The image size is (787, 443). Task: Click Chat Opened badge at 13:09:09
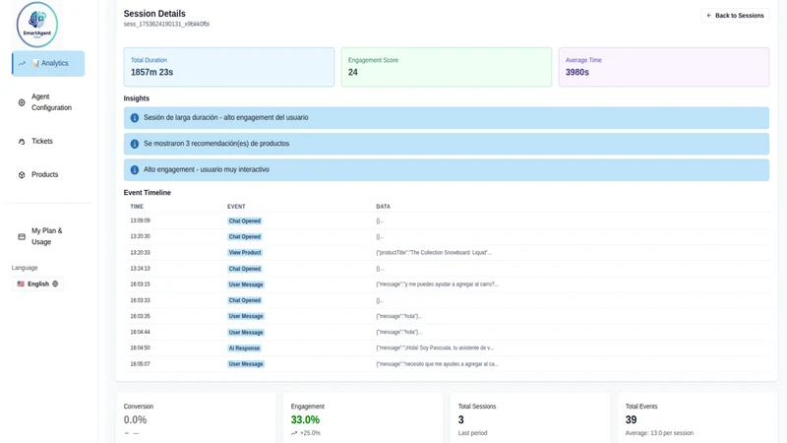244,221
